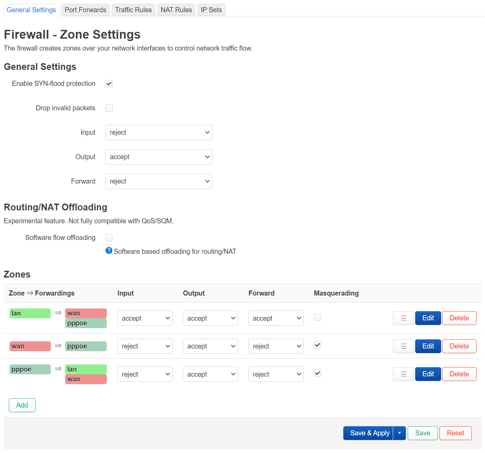Image resolution: width=485 pixels, height=453 pixels.
Task: Open the general Input policy dropdown
Action: pyautogui.click(x=158, y=132)
